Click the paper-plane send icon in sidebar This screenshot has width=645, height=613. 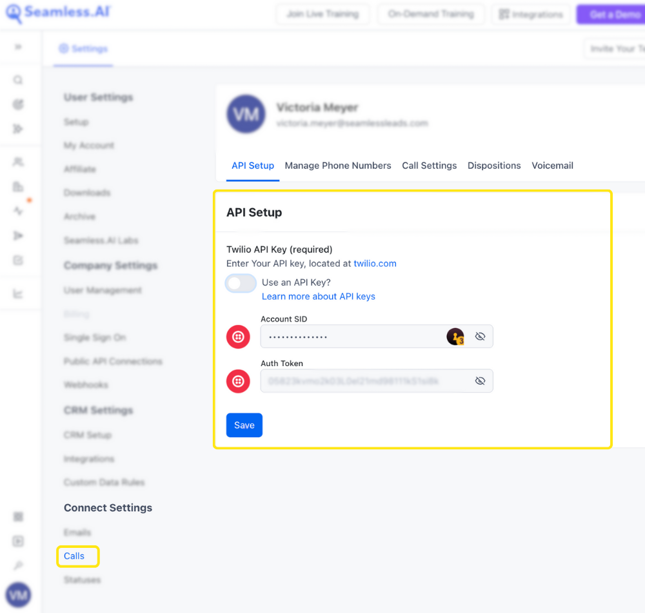coord(18,235)
